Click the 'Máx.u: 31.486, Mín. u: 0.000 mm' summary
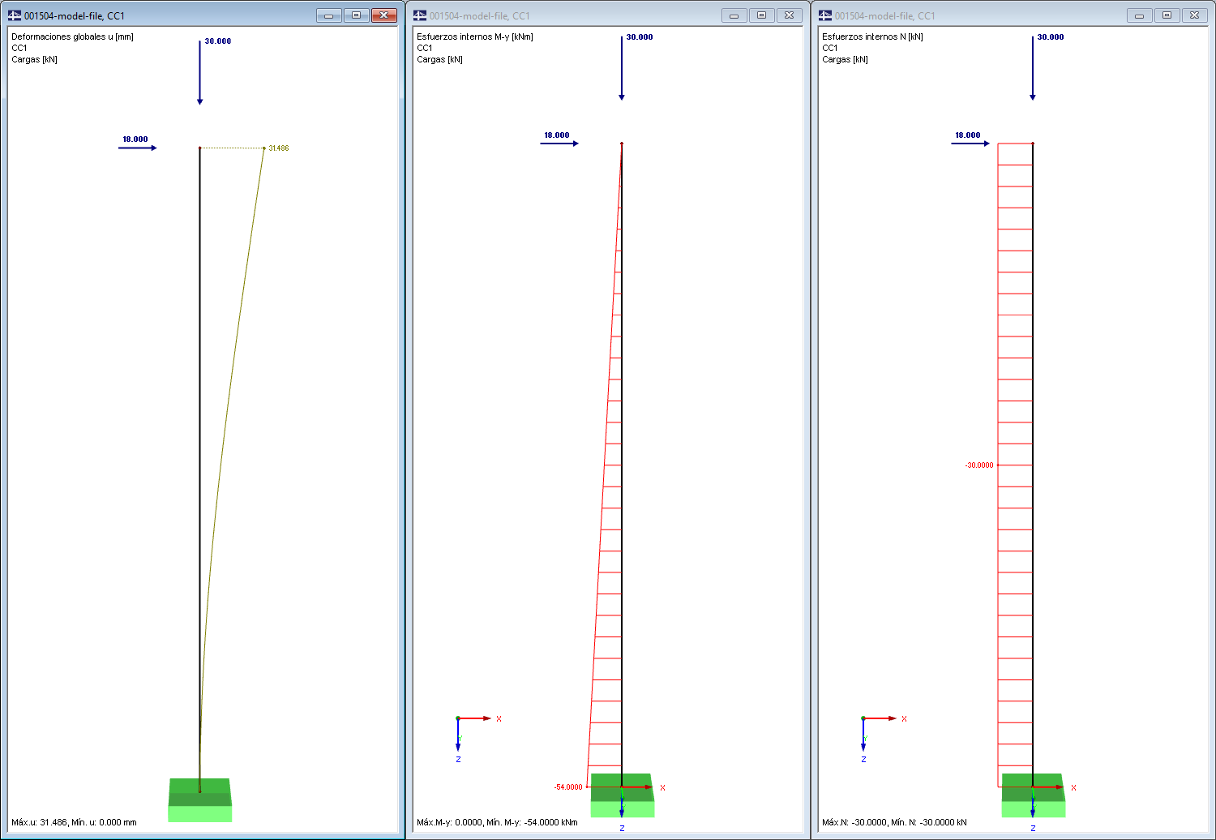This screenshot has height=840, width=1216. click(74, 822)
